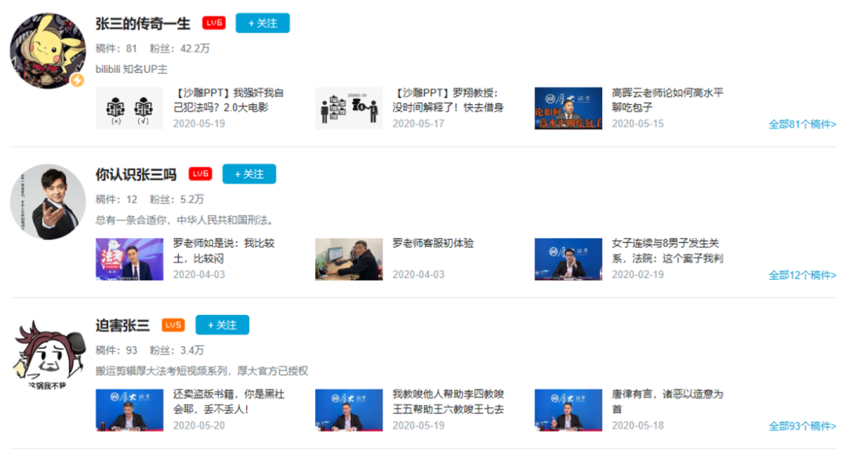The width and height of the screenshot is (847, 452).
Task: Click date 2020-02-19 under 女子连续 video
Action: (638, 274)
